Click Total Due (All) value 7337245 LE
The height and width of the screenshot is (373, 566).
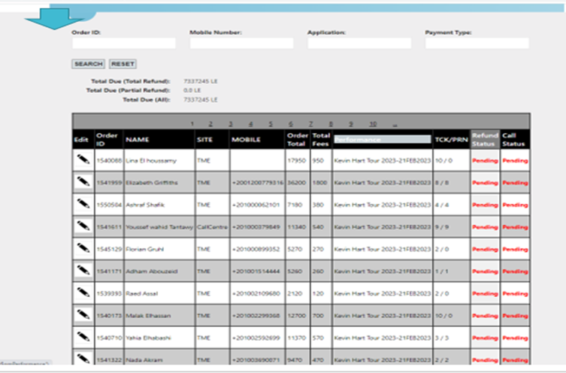click(201, 100)
